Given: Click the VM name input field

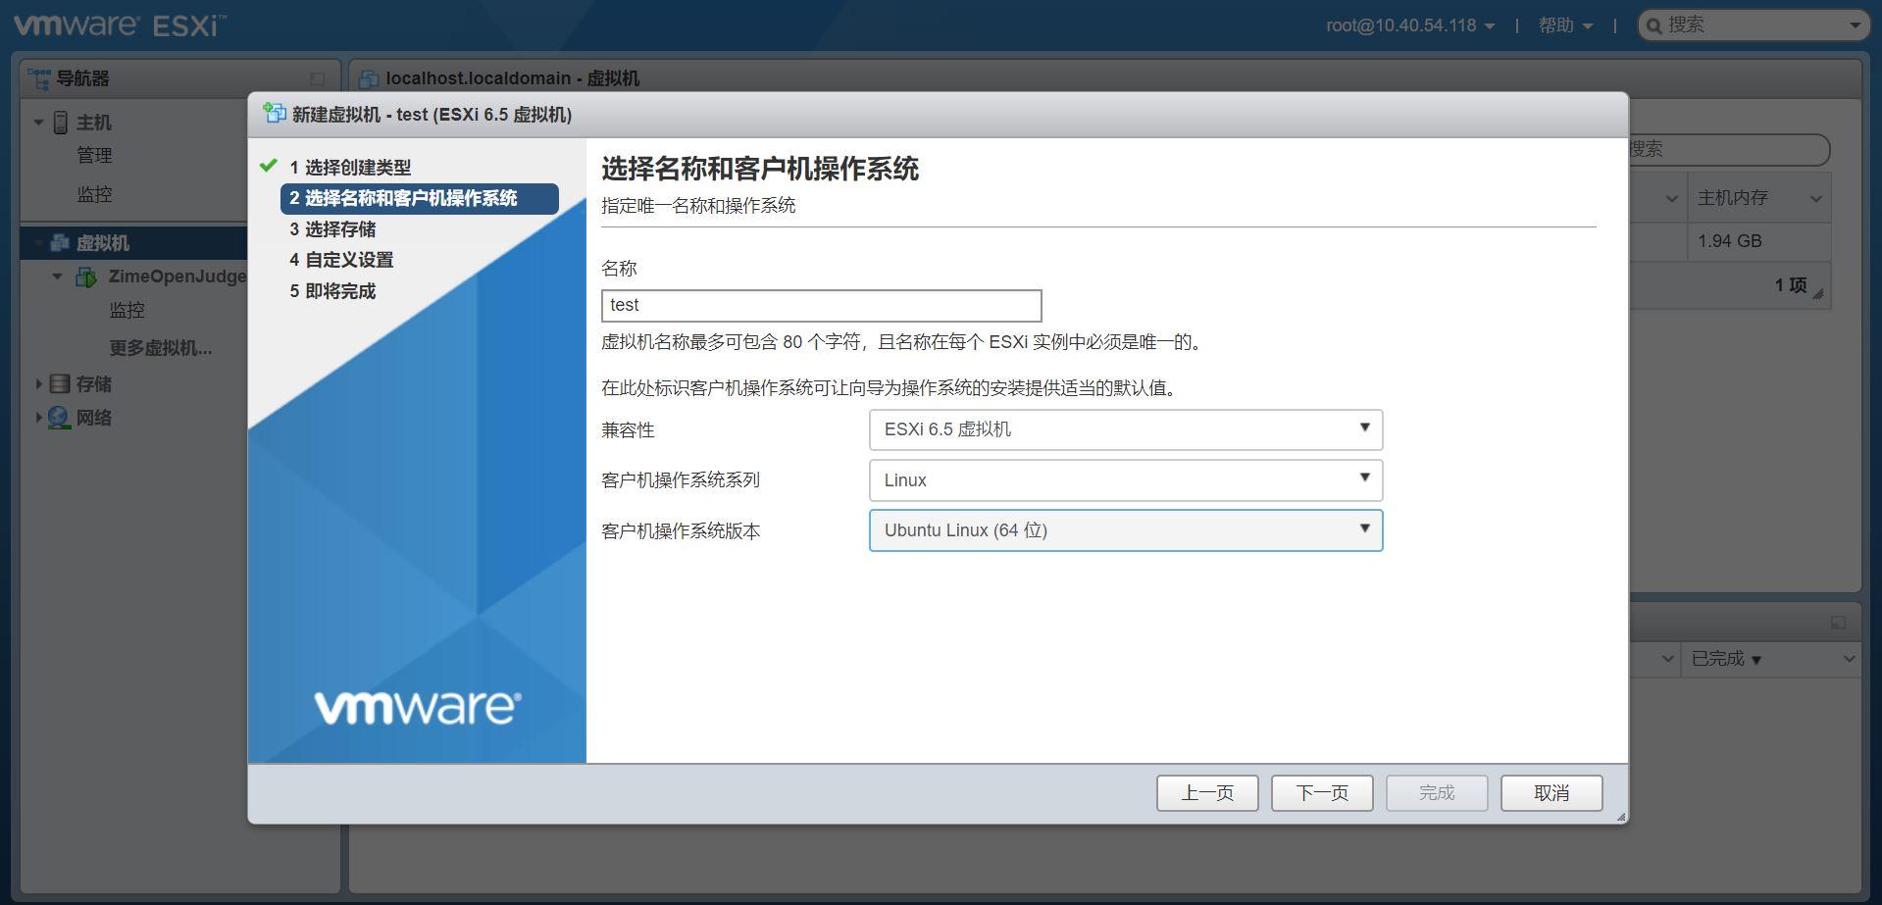Looking at the screenshot, I should (821, 305).
